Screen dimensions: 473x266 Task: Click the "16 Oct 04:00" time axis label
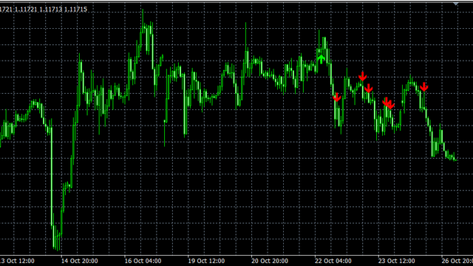pyautogui.click(x=143, y=261)
